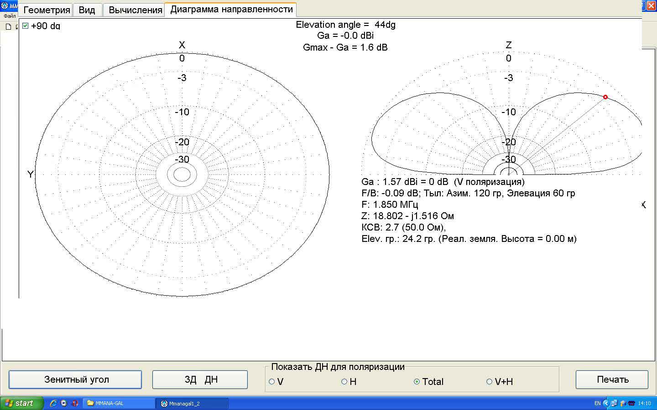Open the Вычисления tab
Viewport: 657px width, 410px height.
click(x=135, y=10)
